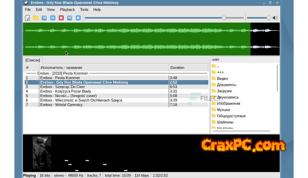Click the open file toolbar icon
This screenshot has height=178, width=308.
pyautogui.click(x=27, y=18)
